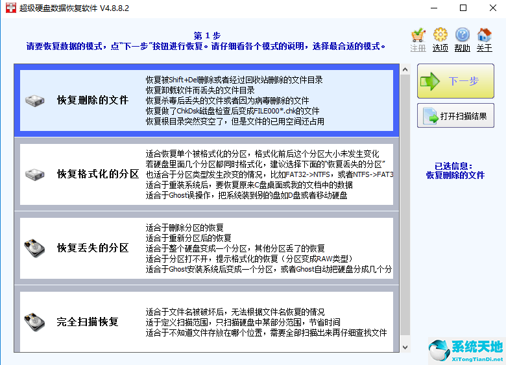Select 恢复丢失的分区 mode
The image size is (506, 365).
(x=206, y=248)
